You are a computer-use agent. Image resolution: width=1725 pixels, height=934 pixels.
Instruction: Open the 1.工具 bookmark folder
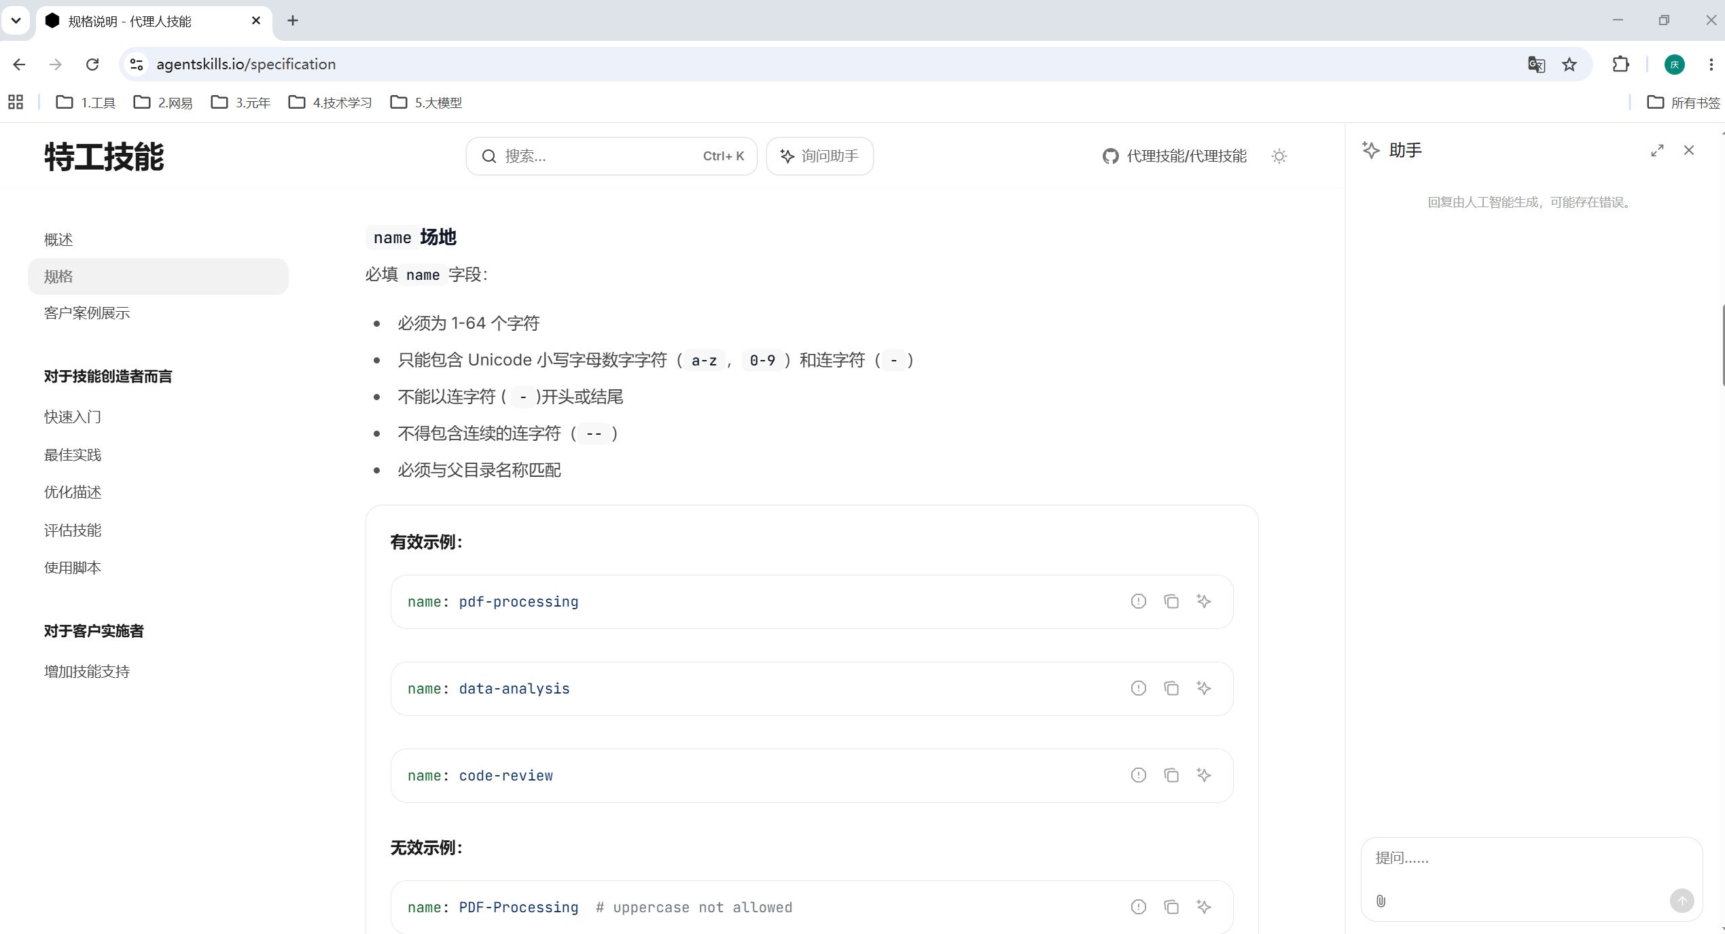(x=86, y=103)
